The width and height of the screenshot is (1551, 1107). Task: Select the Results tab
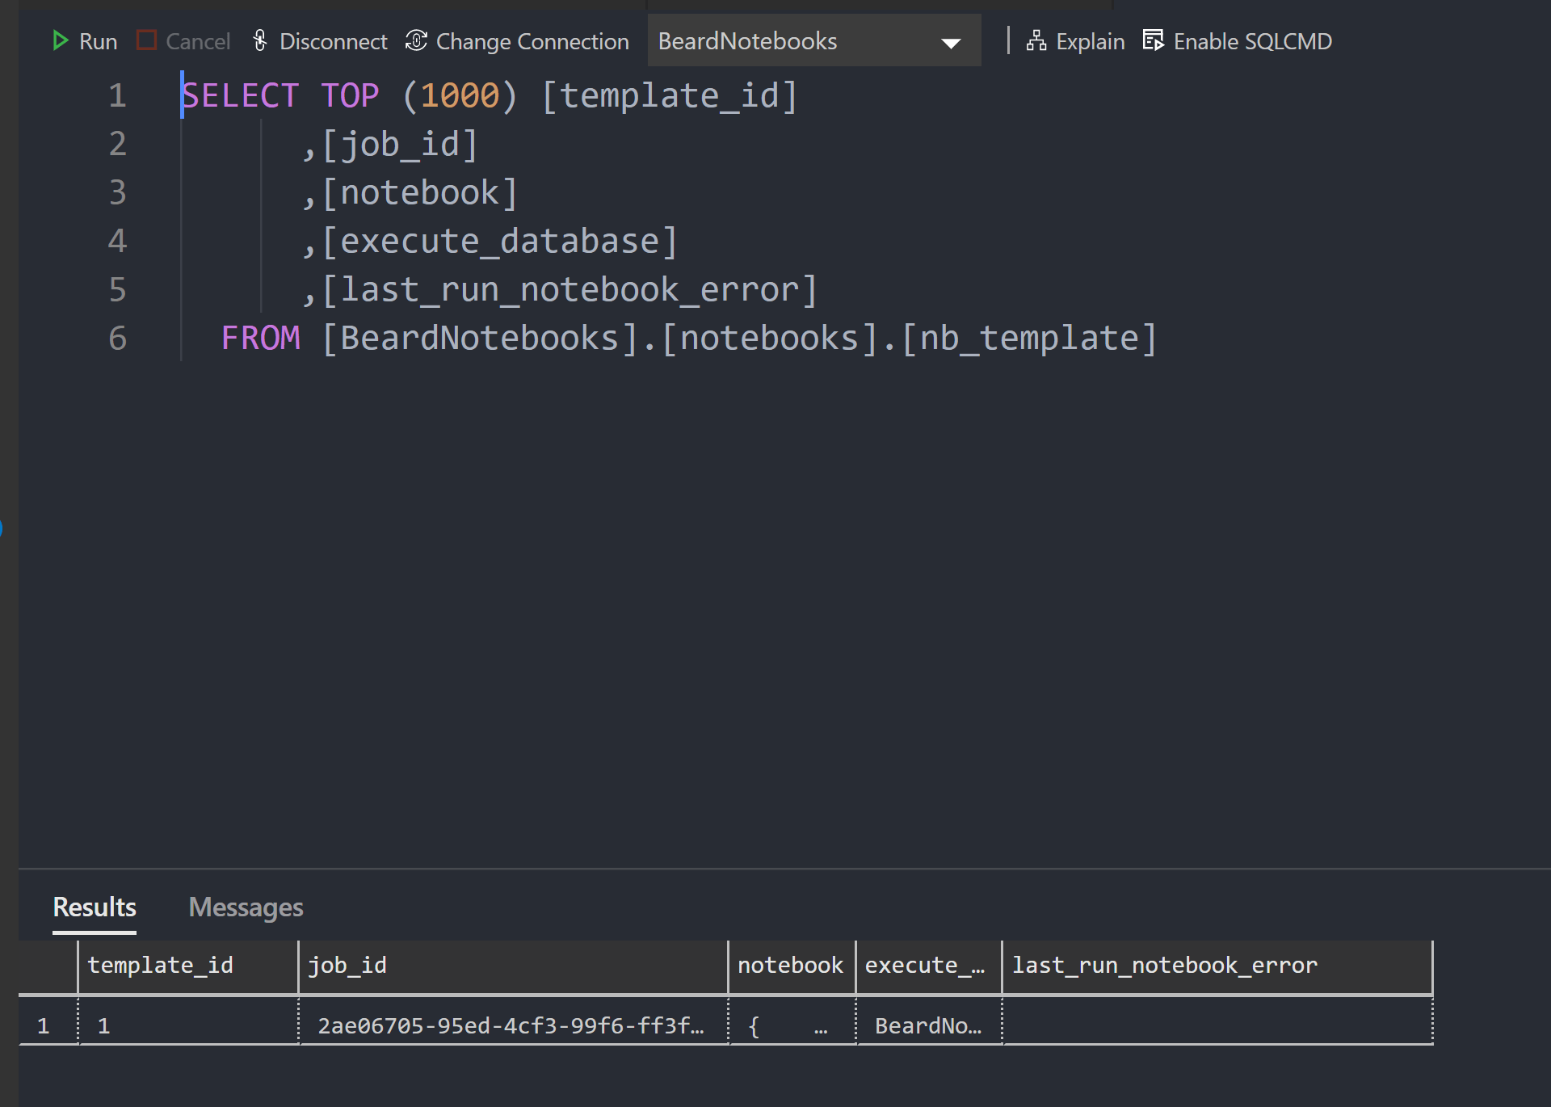pyautogui.click(x=95, y=907)
